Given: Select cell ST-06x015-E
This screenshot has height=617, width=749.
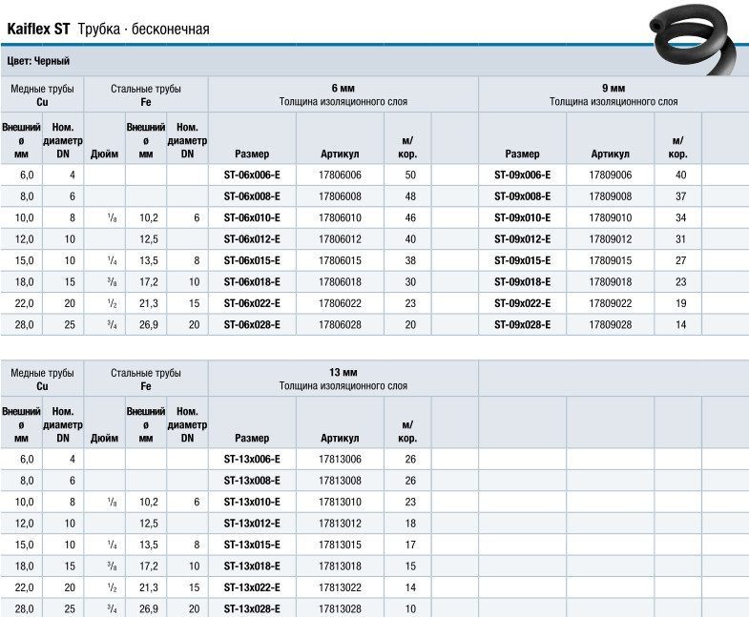Looking at the screenshot, I should [252, 260].
